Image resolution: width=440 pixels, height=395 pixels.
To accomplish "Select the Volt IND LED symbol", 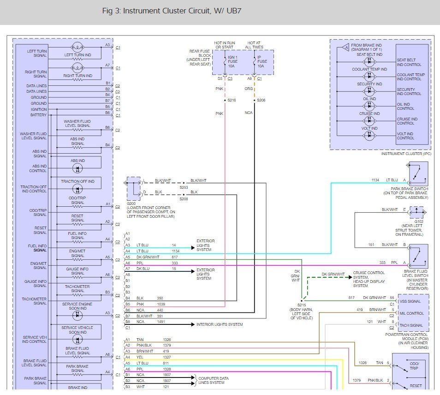I will 369,136.
